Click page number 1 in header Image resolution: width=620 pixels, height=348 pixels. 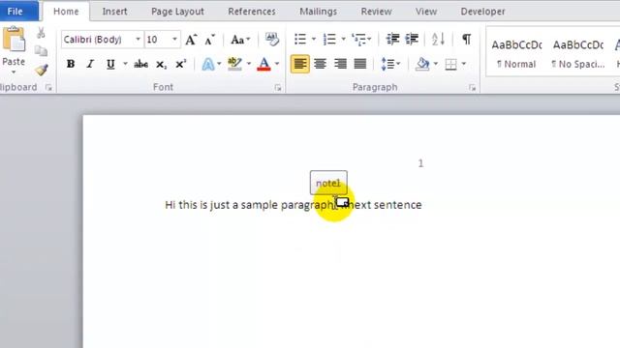tap(420, 163)
